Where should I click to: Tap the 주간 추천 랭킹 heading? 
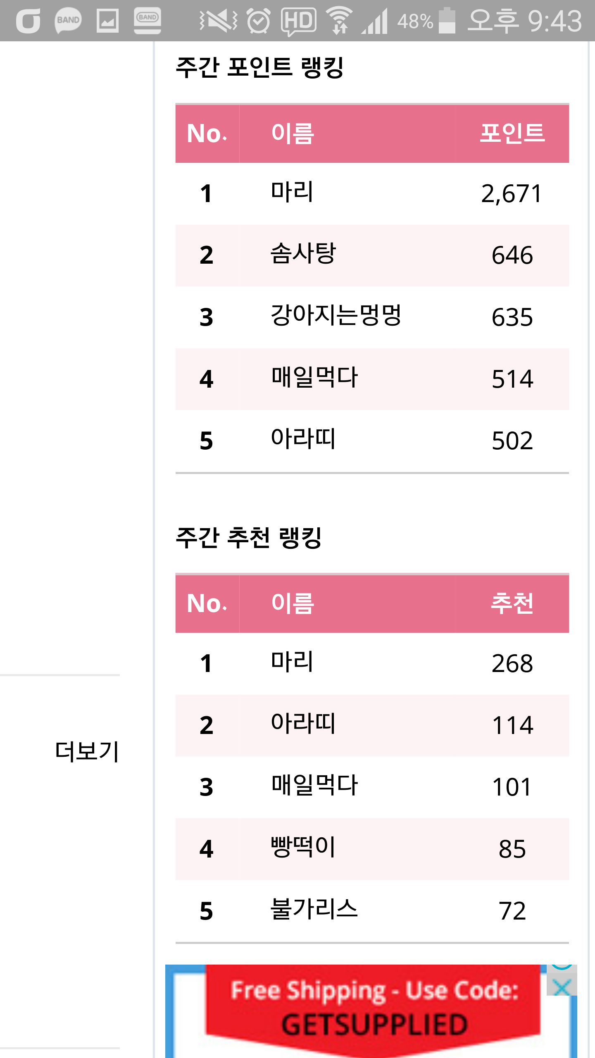(x=248, y=538)
